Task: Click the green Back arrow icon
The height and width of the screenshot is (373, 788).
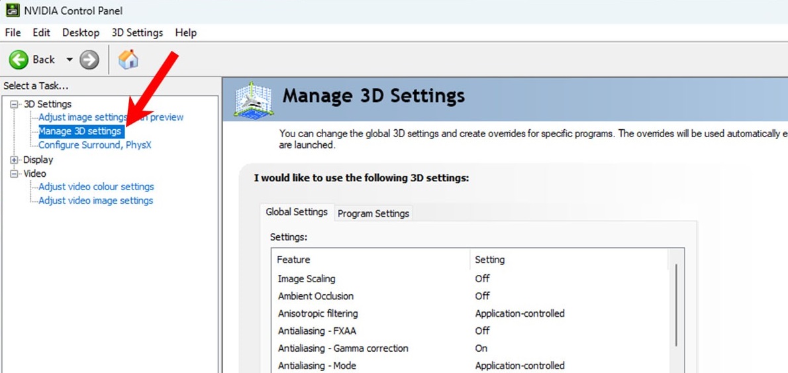Action: point(19,60)
